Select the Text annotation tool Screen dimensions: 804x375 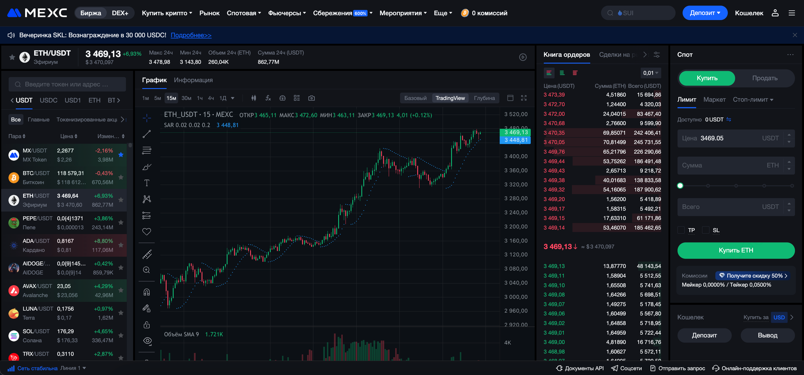pyautogui.click(x=147, y=183)
